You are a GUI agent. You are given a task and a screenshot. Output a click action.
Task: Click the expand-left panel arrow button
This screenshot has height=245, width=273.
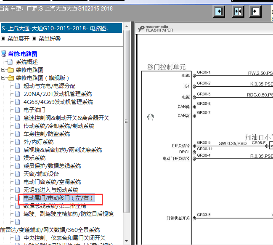(255, 12)
